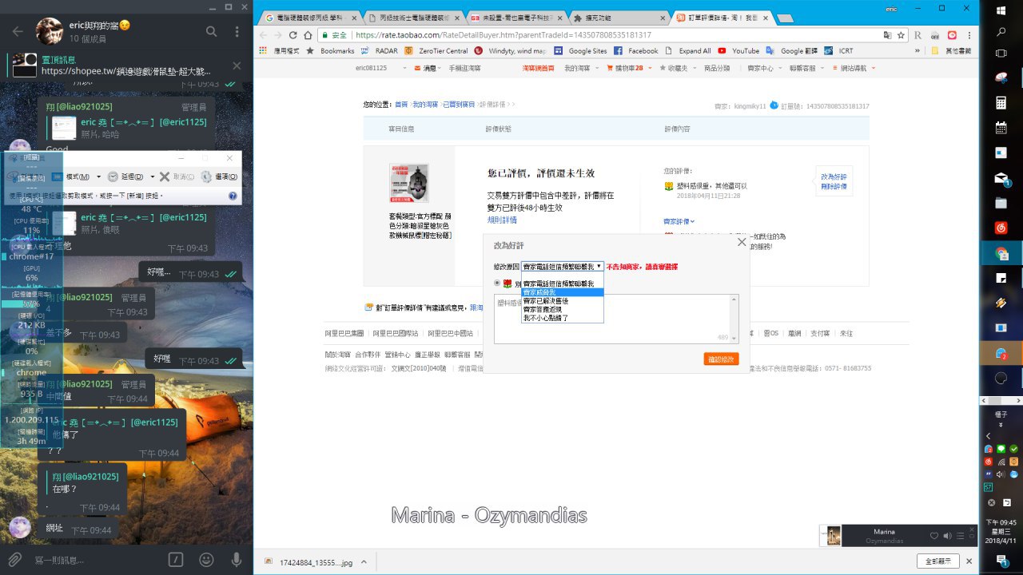
Task: Open emoji picker in Telegram message bar
Action: [x=207, y=559]
